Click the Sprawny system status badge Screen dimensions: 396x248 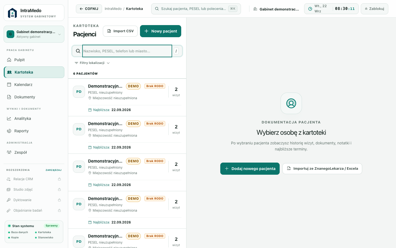(52, 226)
